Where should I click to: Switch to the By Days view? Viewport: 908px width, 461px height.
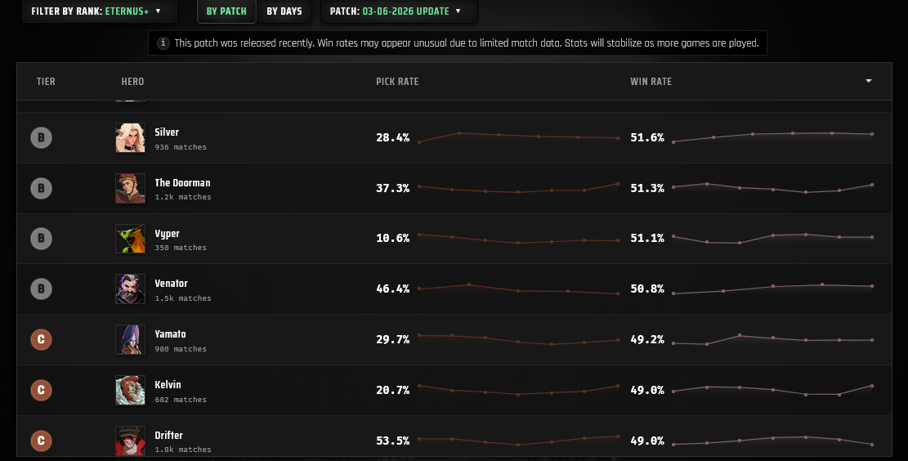[284, 11]
